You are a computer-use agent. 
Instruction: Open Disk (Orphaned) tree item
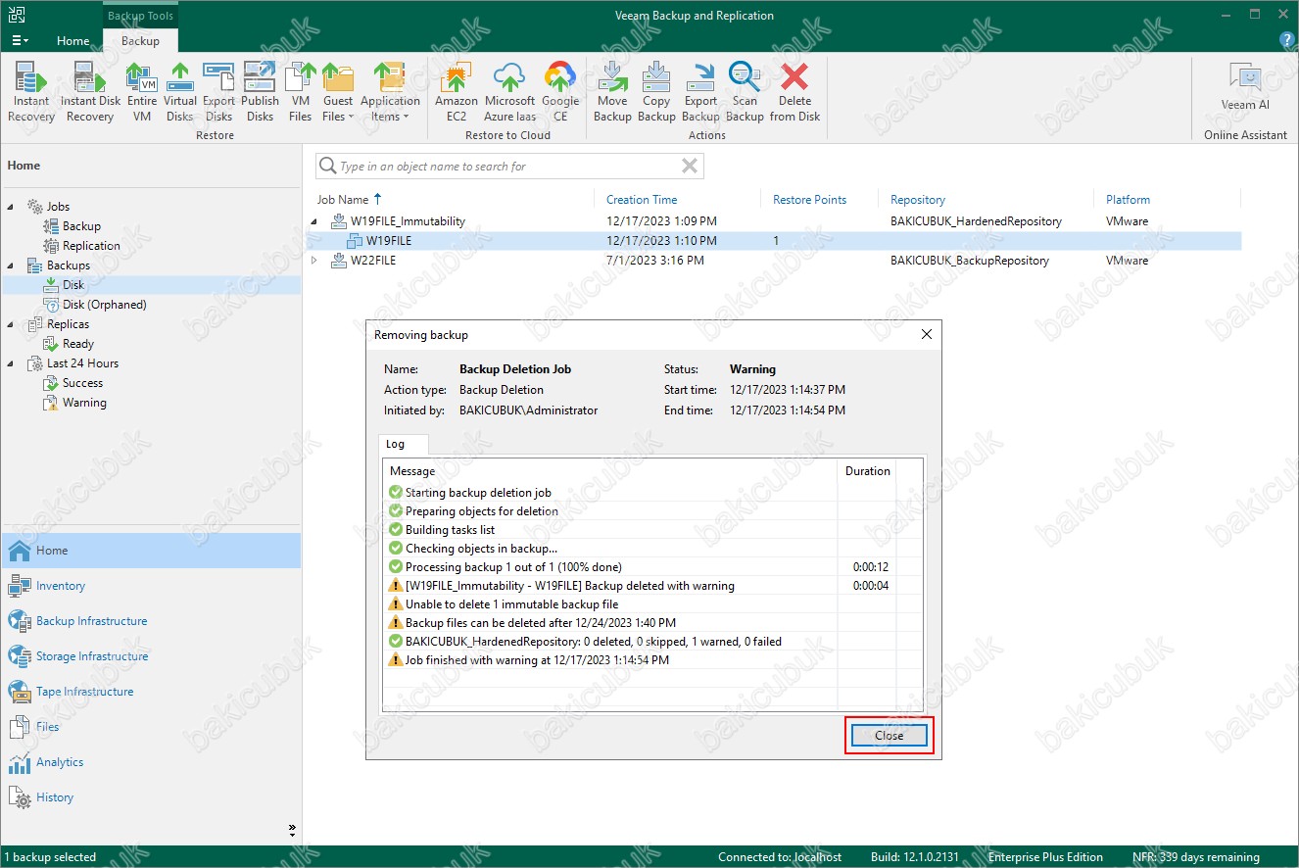click(104, 305)
